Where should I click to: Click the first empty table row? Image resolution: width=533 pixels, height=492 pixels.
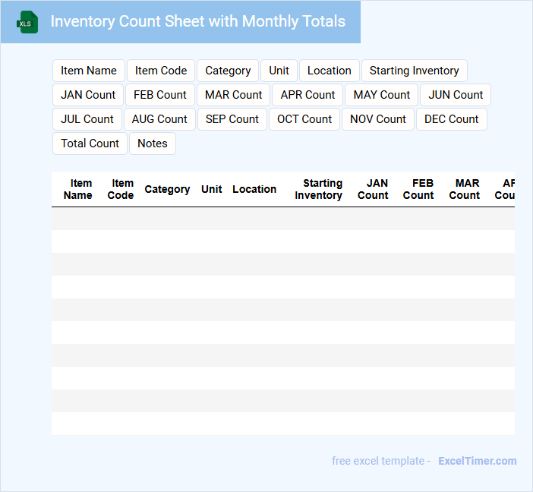pyautogui.click(x=282, y=219)
